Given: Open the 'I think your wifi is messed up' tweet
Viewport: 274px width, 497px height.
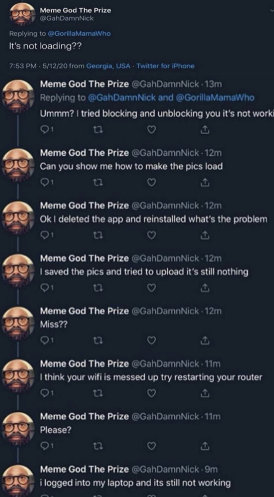Looking at the screenshot, I should tap(151, 377).
